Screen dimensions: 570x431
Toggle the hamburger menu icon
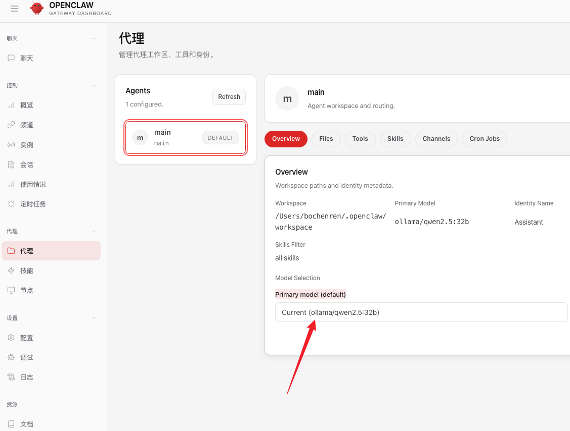click(15, 9)
